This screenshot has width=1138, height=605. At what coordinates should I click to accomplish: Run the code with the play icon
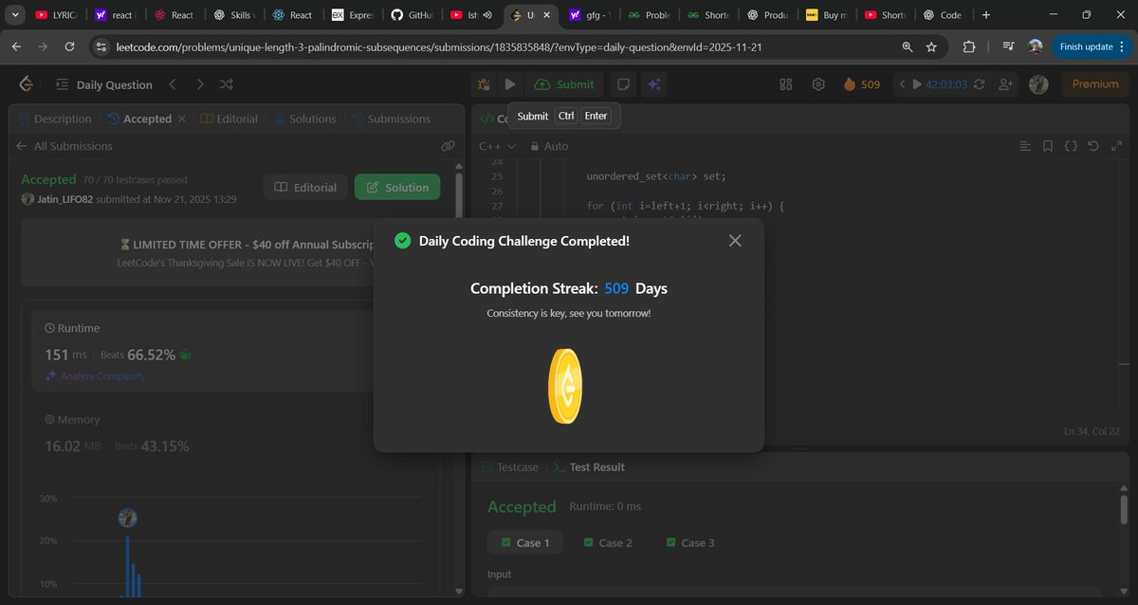pyautogui.click(x=509, y=83)
